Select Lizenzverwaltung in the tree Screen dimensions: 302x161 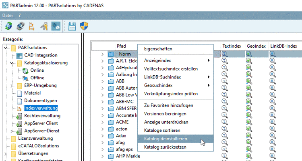pyautogui.click(x=35, y=139)
